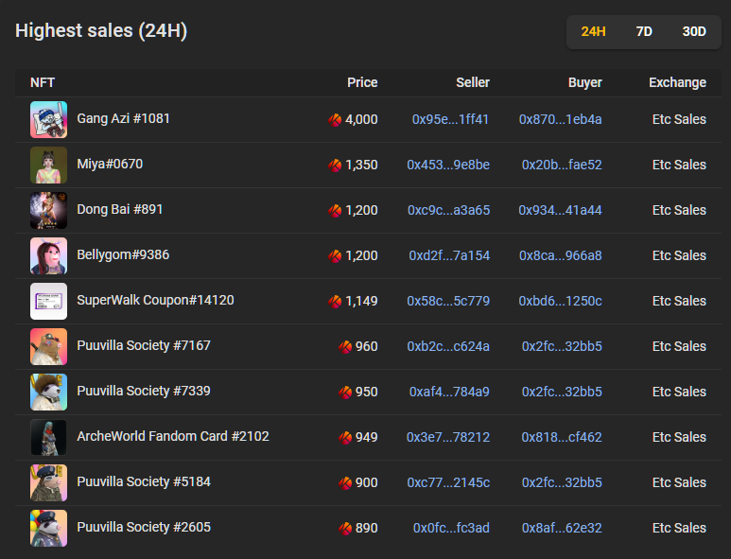The height and width of the screenshot is (559, 731).
Task: Open buyer address 0x934...41a44
Action: click(x=560, y=210)
